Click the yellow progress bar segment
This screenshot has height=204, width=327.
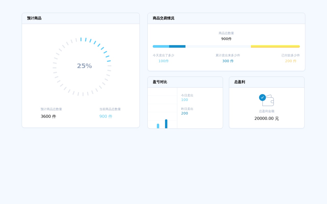[x=275, y=46]
